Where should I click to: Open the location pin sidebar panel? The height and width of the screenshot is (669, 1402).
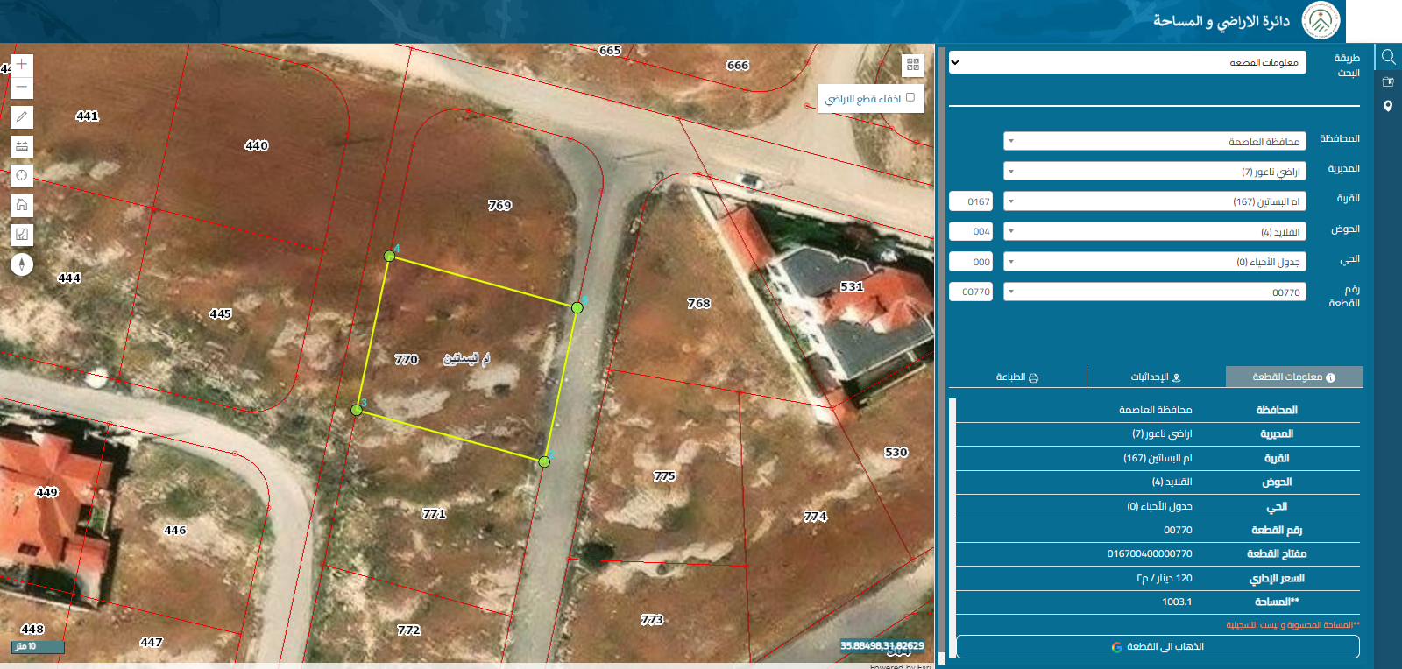(1388, 106)
